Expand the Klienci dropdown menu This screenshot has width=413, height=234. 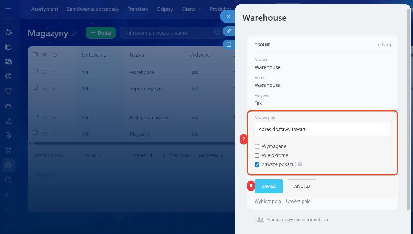[191, 9]
